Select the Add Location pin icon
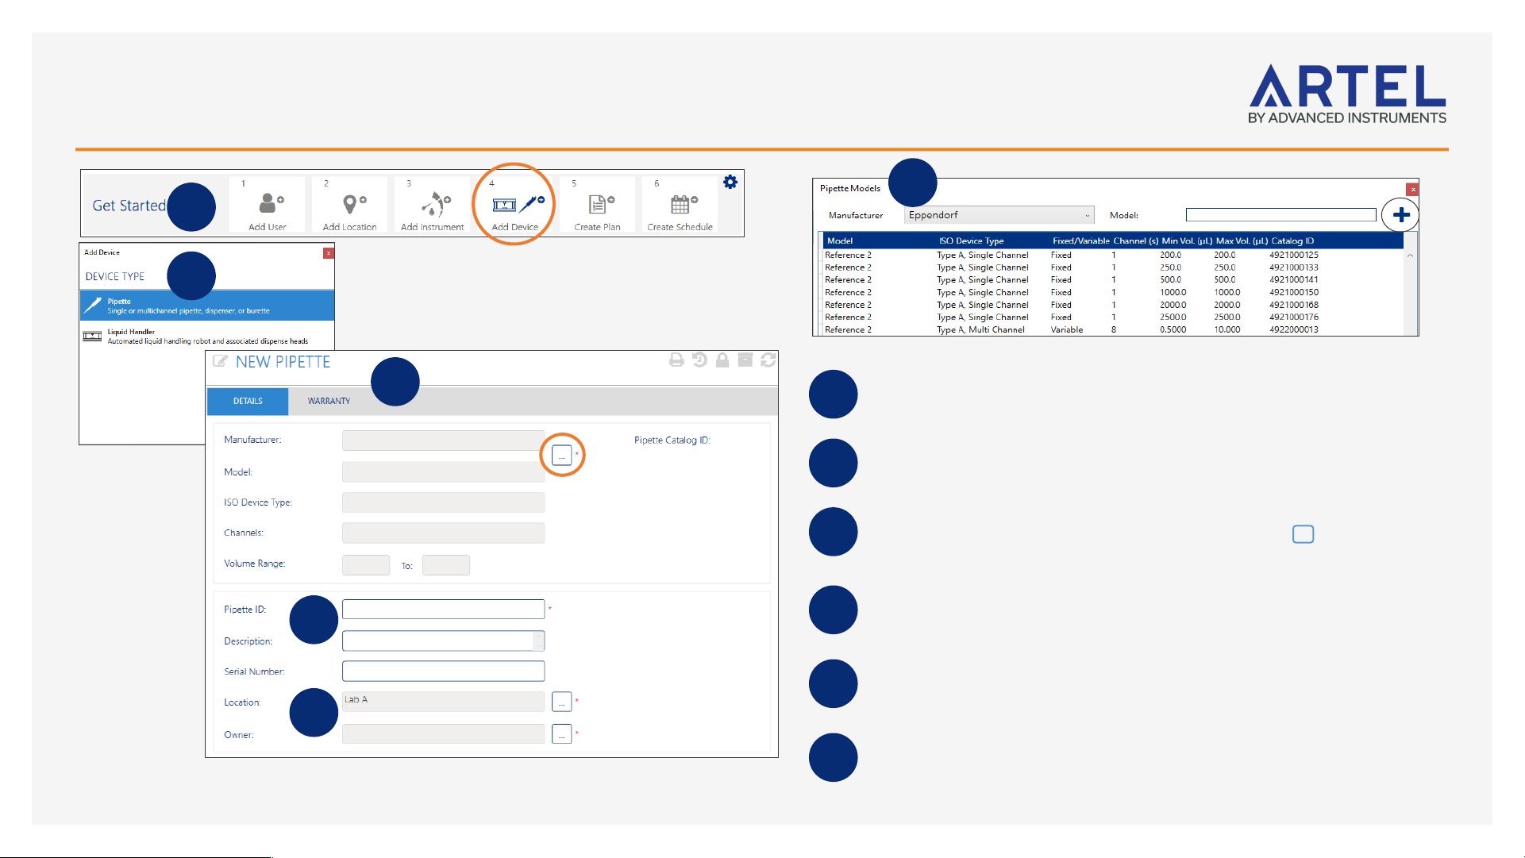The width and height of the screenshot is (1525, 858). coord(354,204)
